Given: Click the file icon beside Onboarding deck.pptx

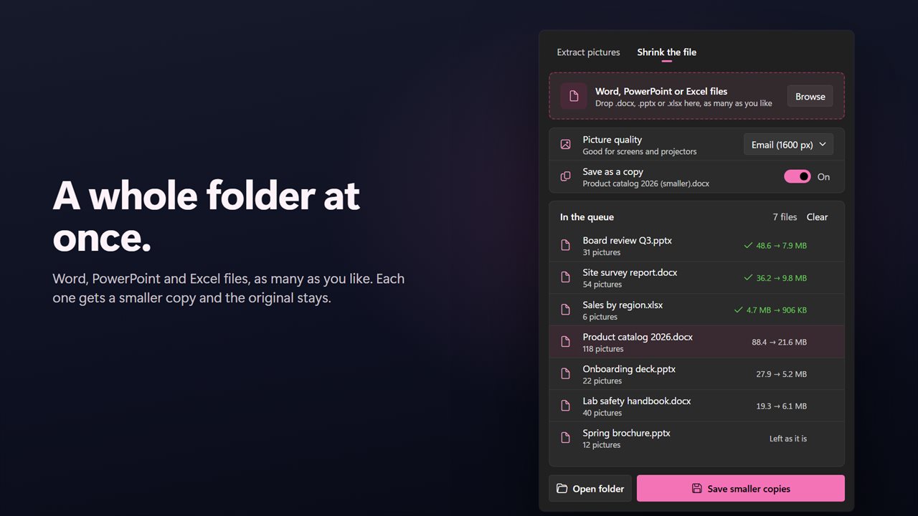Looking at the screenshot, I should pyautogui.click(x=566, y=374).
